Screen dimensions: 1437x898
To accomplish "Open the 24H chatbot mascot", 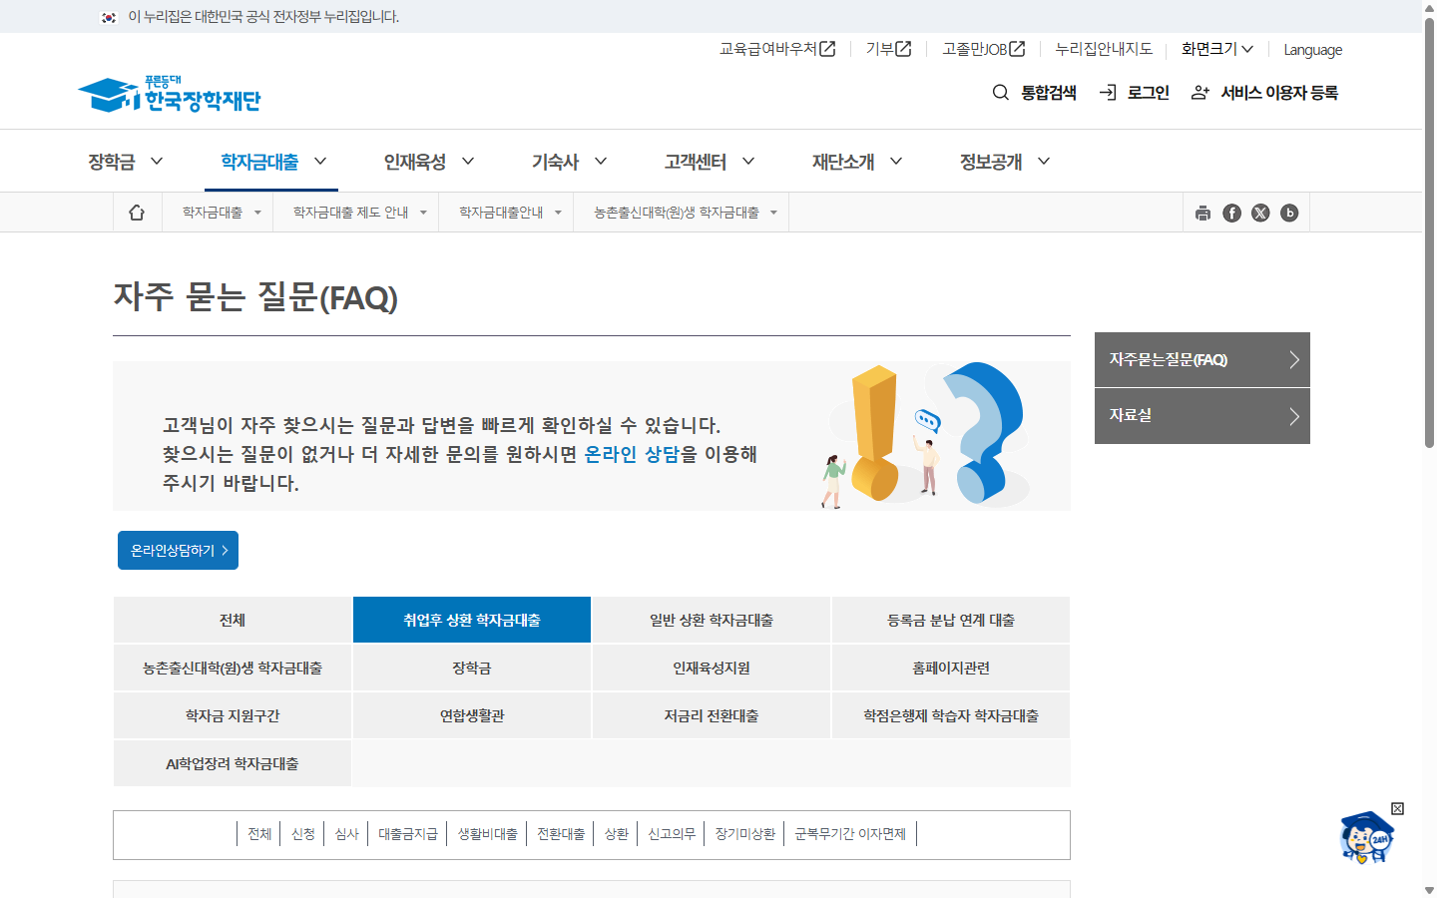I will point(1366,838).
